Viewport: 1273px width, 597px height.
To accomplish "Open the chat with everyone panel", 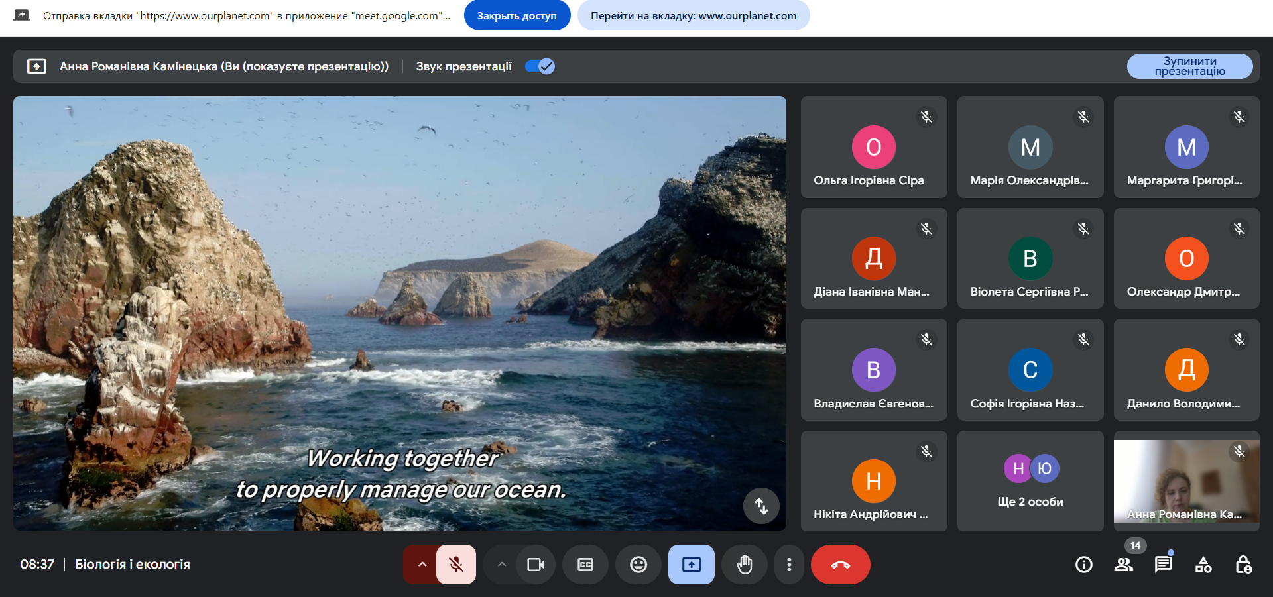I will click(x=1163, y=565).
